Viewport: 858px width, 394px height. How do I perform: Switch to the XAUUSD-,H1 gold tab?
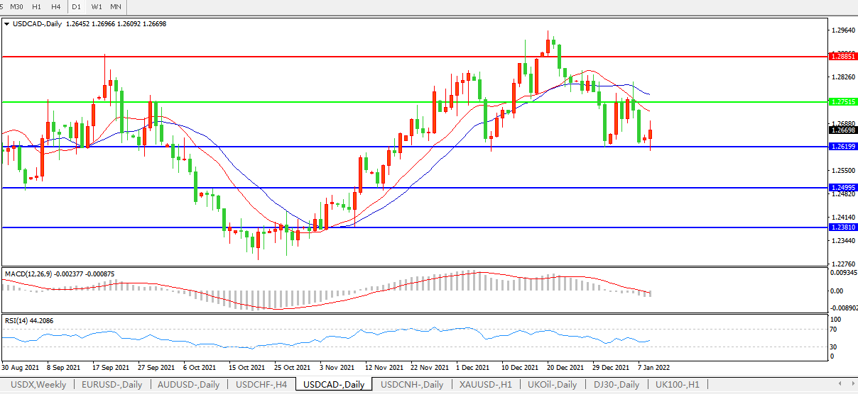coord(485,385)
